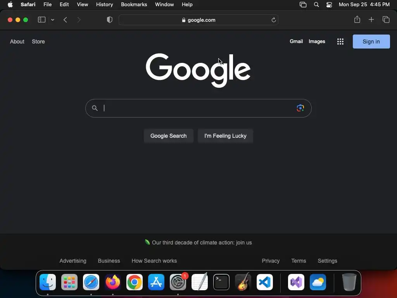This screenshot has height=298, width=397.
Task: Go forward with the forward arrow
Action: tap(79, 20)
